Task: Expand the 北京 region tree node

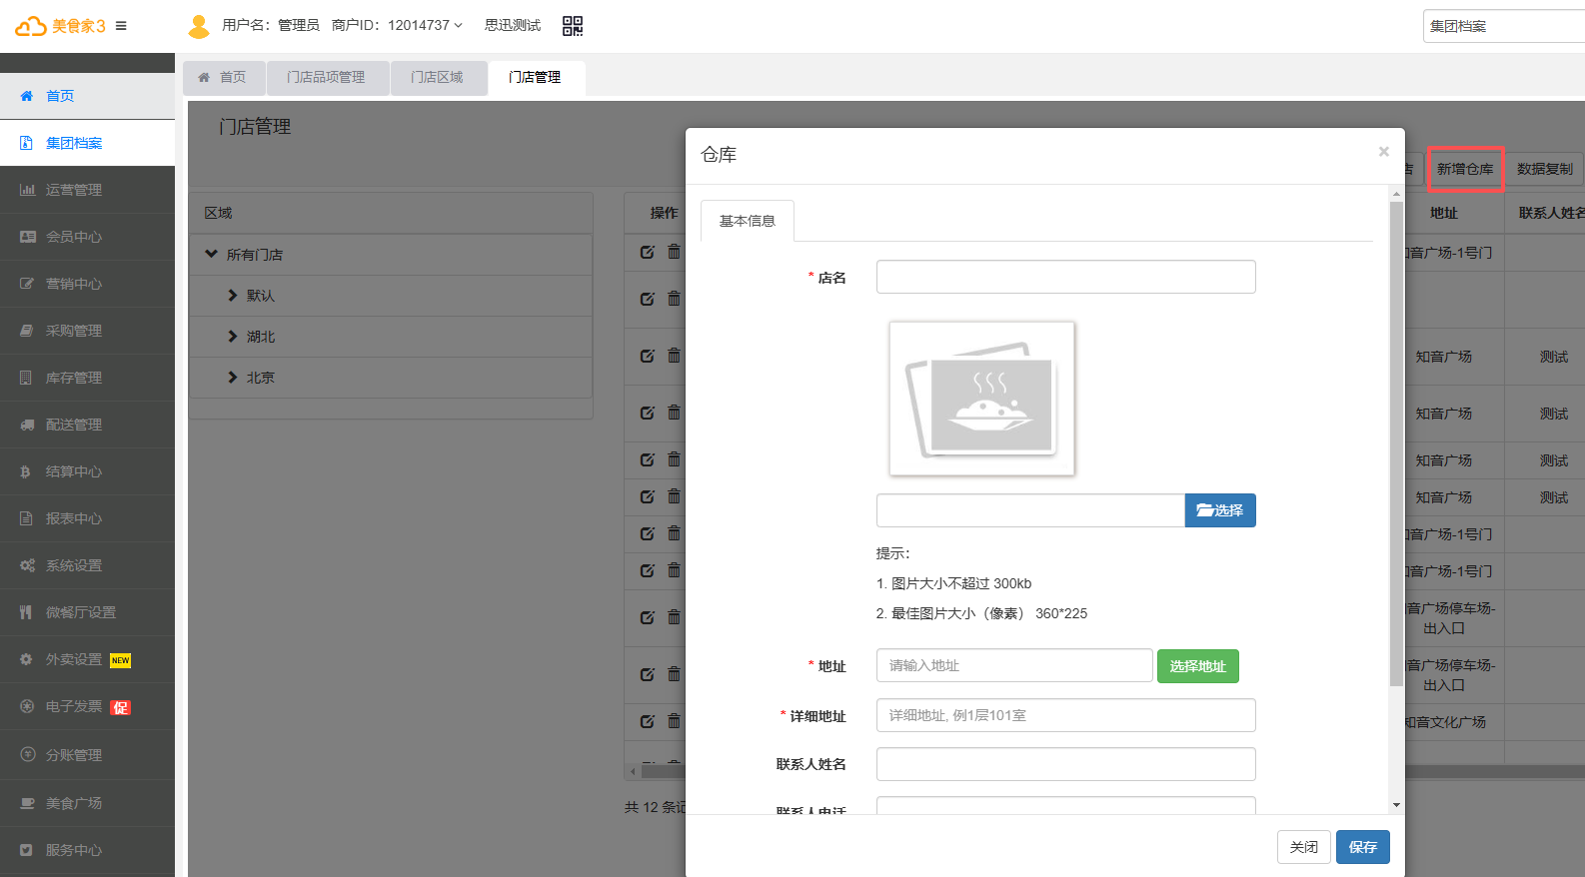Action: pyautogui.click(x=233, y=378)
